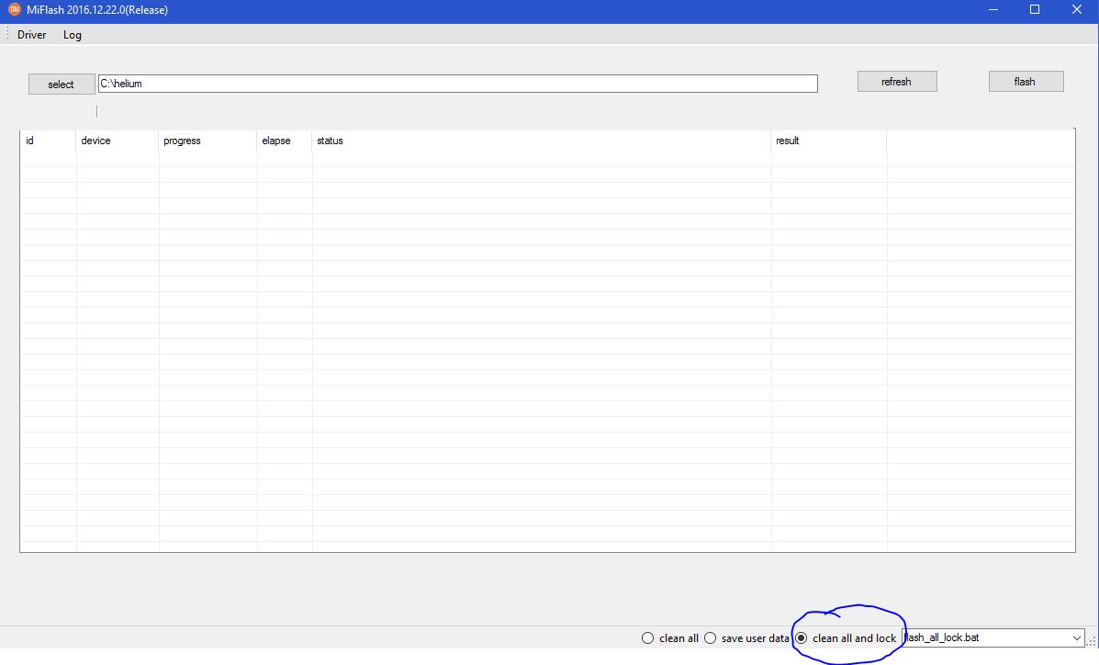Click the 'result' column header
This screenshot has width=1099, height=665.
click(828, 141)
